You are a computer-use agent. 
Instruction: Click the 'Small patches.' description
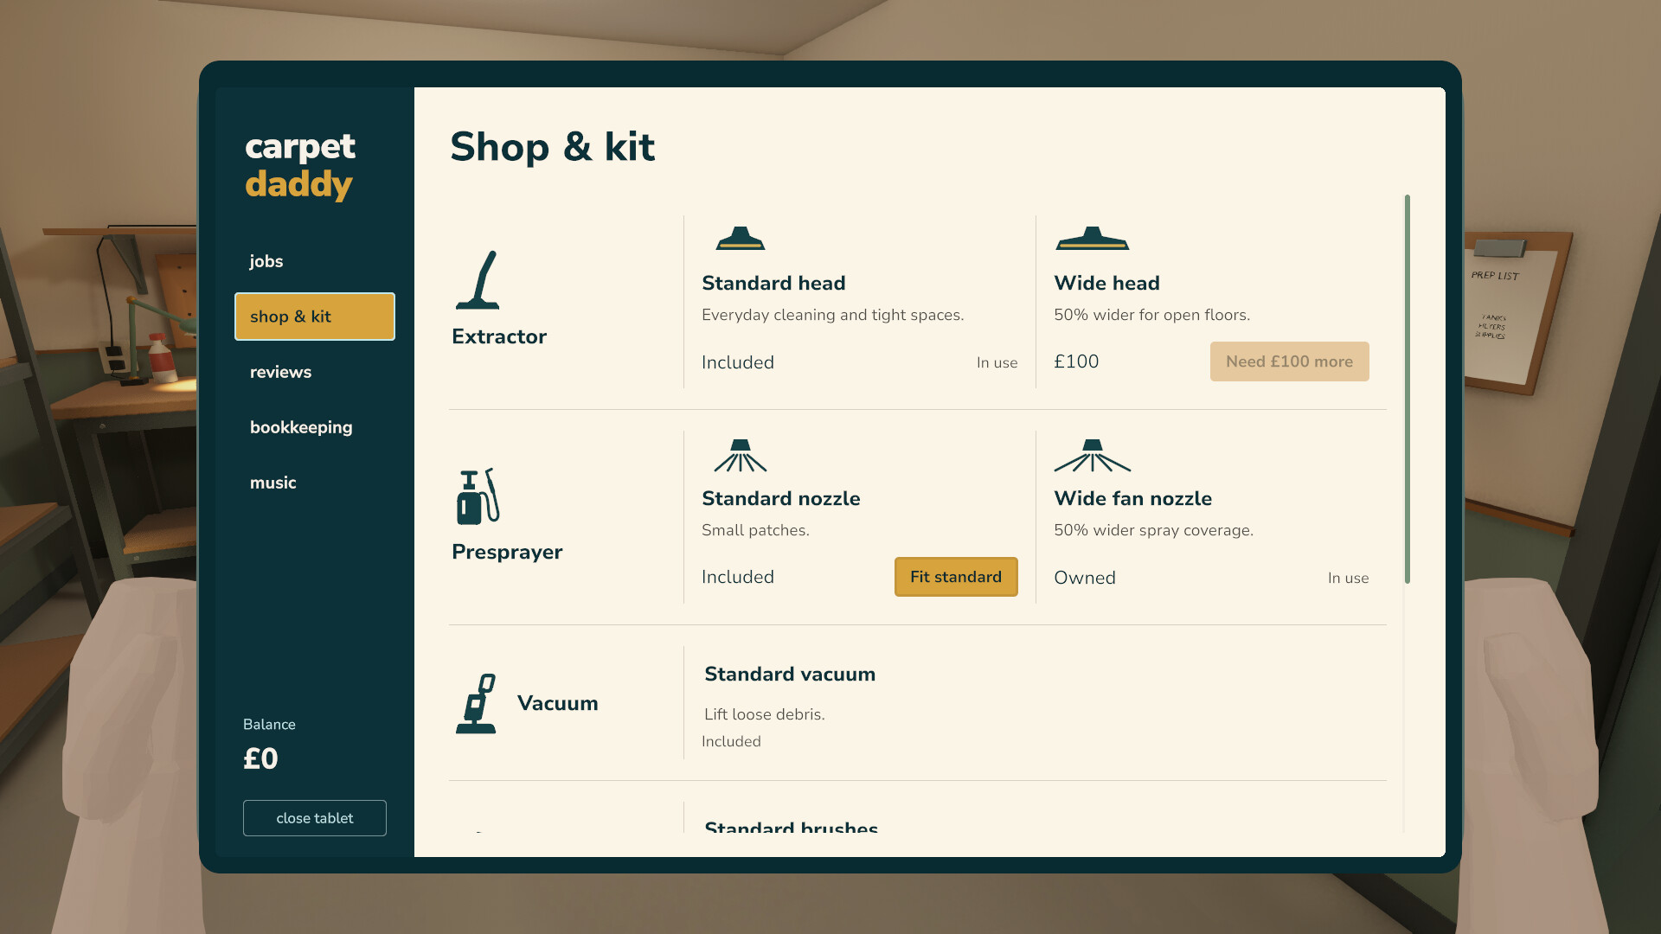[755, 530]
